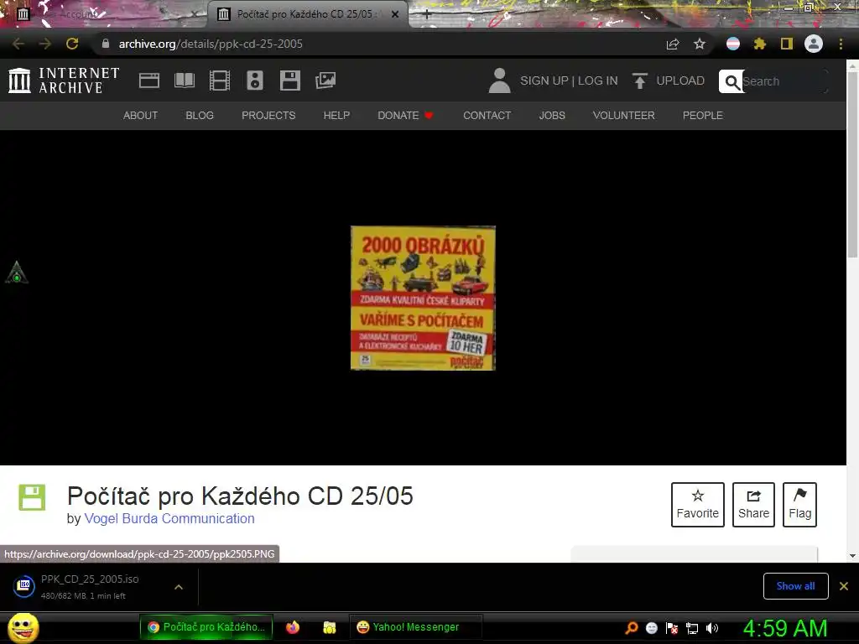Screen dimensions: 859x644
Task: Bookmark this page with the star icon
Action: tap(699, 44)
